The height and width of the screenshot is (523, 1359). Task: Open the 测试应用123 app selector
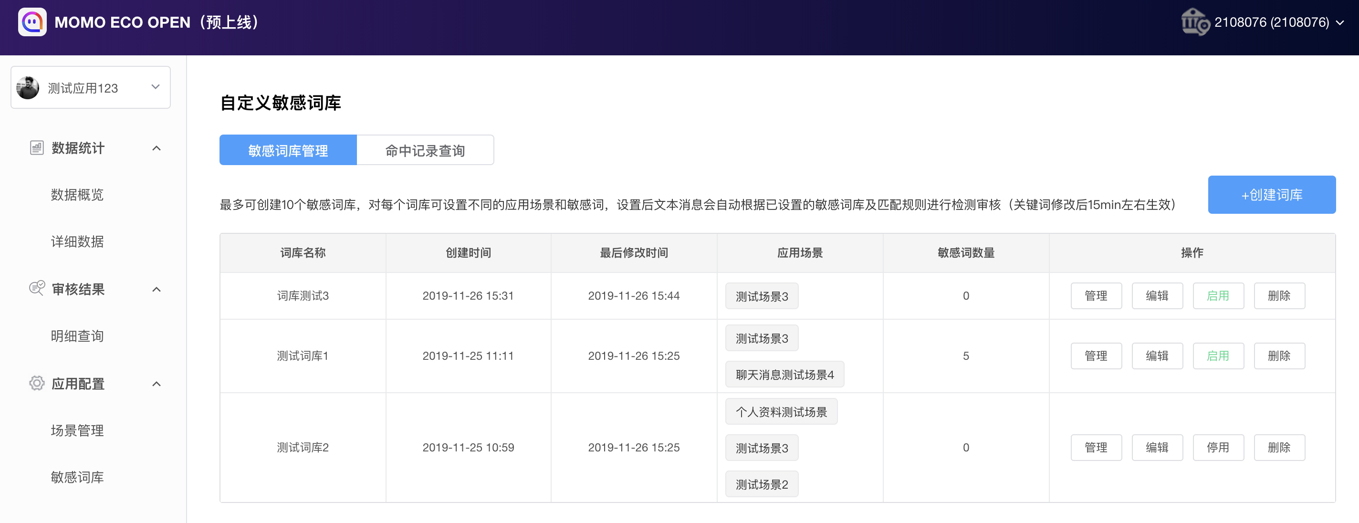click(91, 88)
